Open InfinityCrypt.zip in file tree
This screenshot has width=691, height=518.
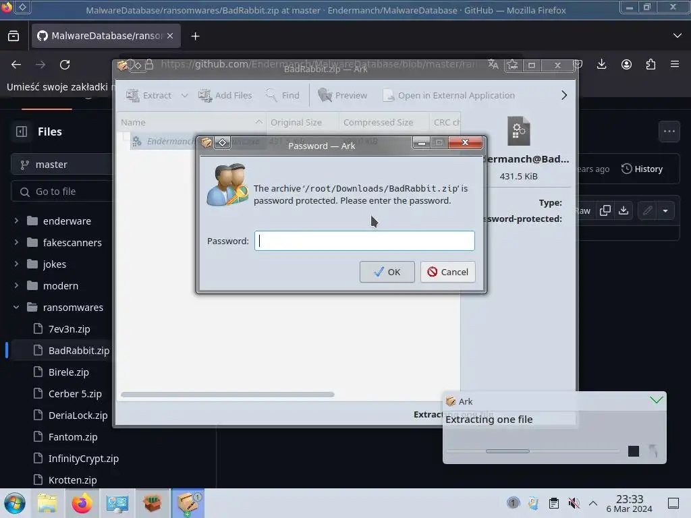pos(83,459)
